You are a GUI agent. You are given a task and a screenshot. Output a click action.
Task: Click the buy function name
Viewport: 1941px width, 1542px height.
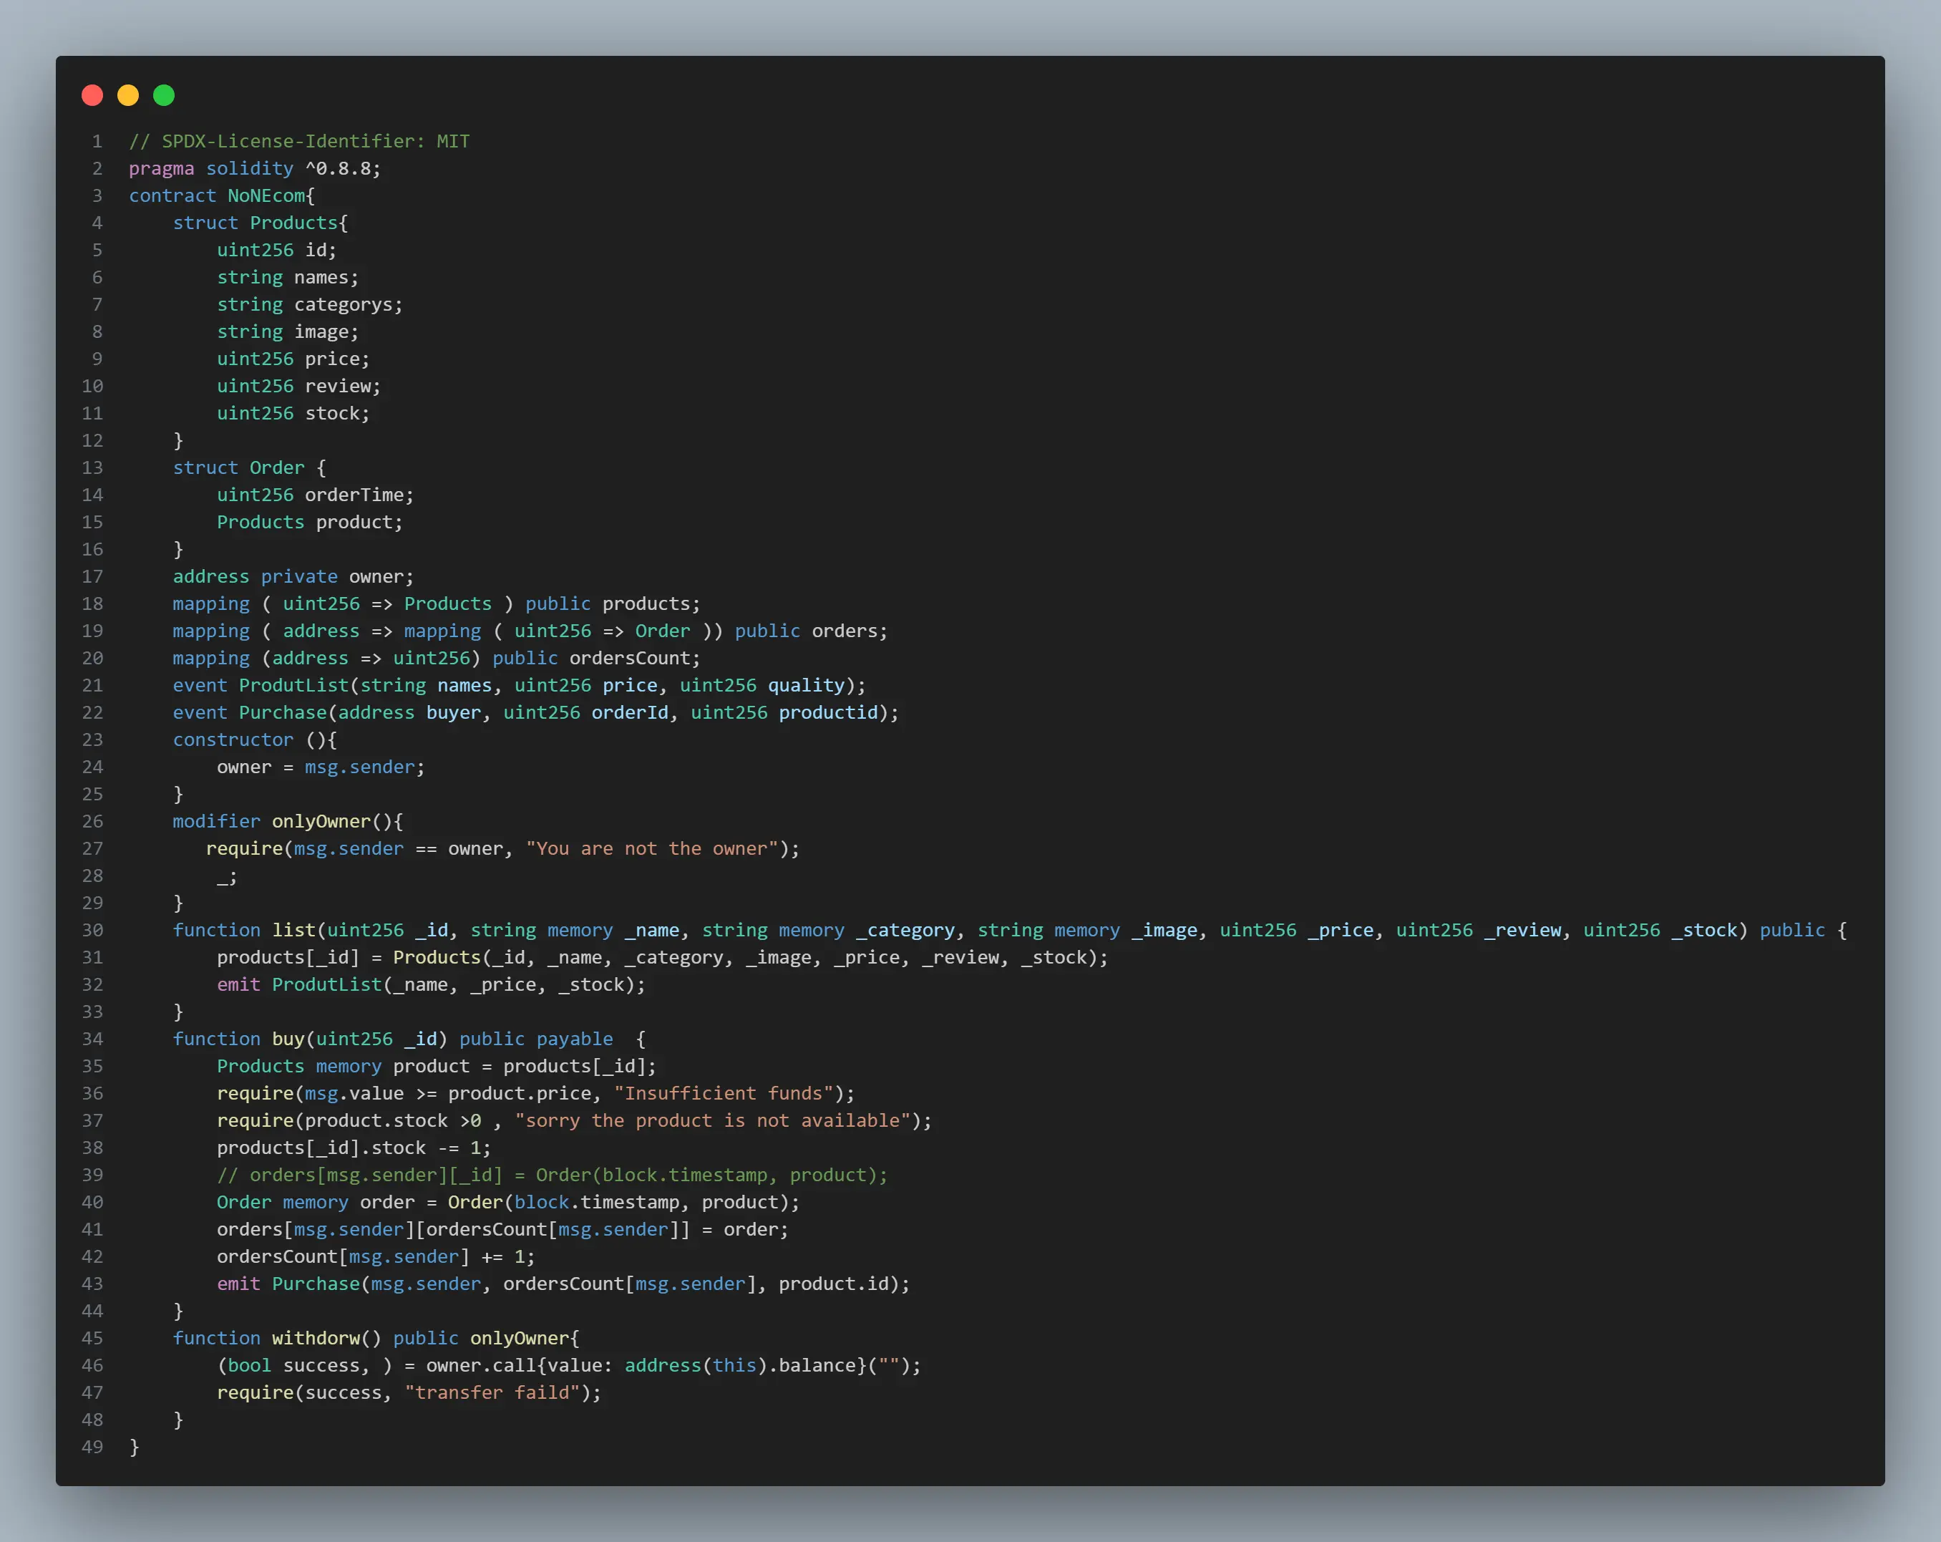tap(288, 1039)
